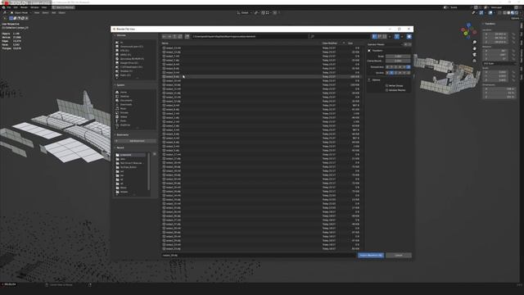Click the next folder forward arrow
Screen dimensions: 524x295
pos(169,36)
